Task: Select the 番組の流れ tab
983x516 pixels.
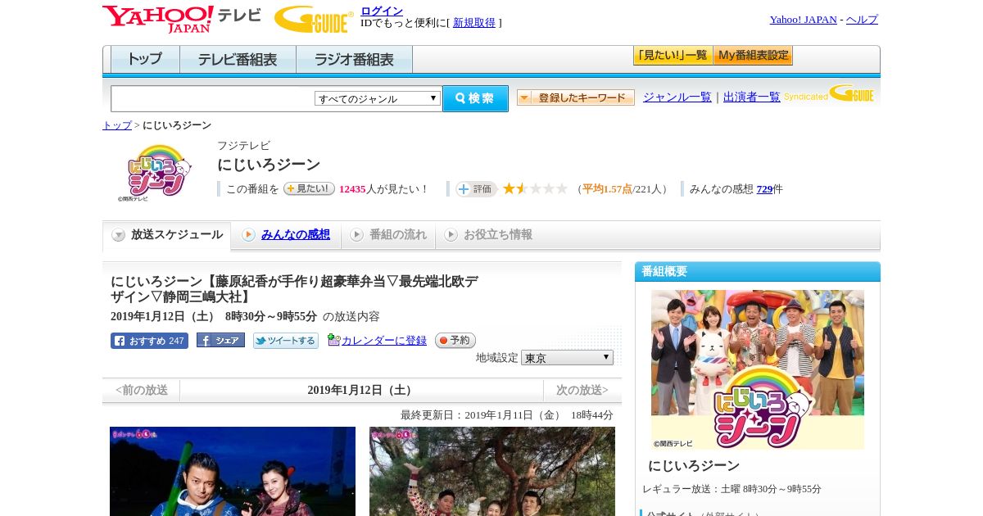Action: (388, 235)
